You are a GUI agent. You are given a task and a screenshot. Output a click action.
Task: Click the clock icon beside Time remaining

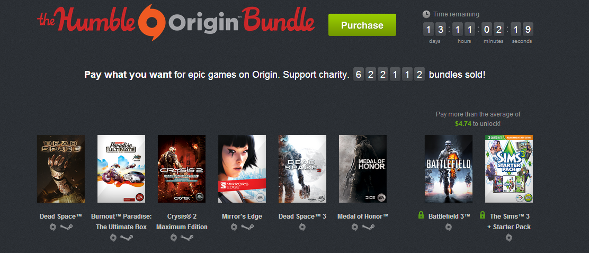(426, 14)
